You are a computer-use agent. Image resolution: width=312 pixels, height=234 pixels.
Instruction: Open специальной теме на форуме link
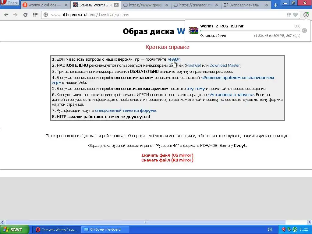click(x=126, y=110)
